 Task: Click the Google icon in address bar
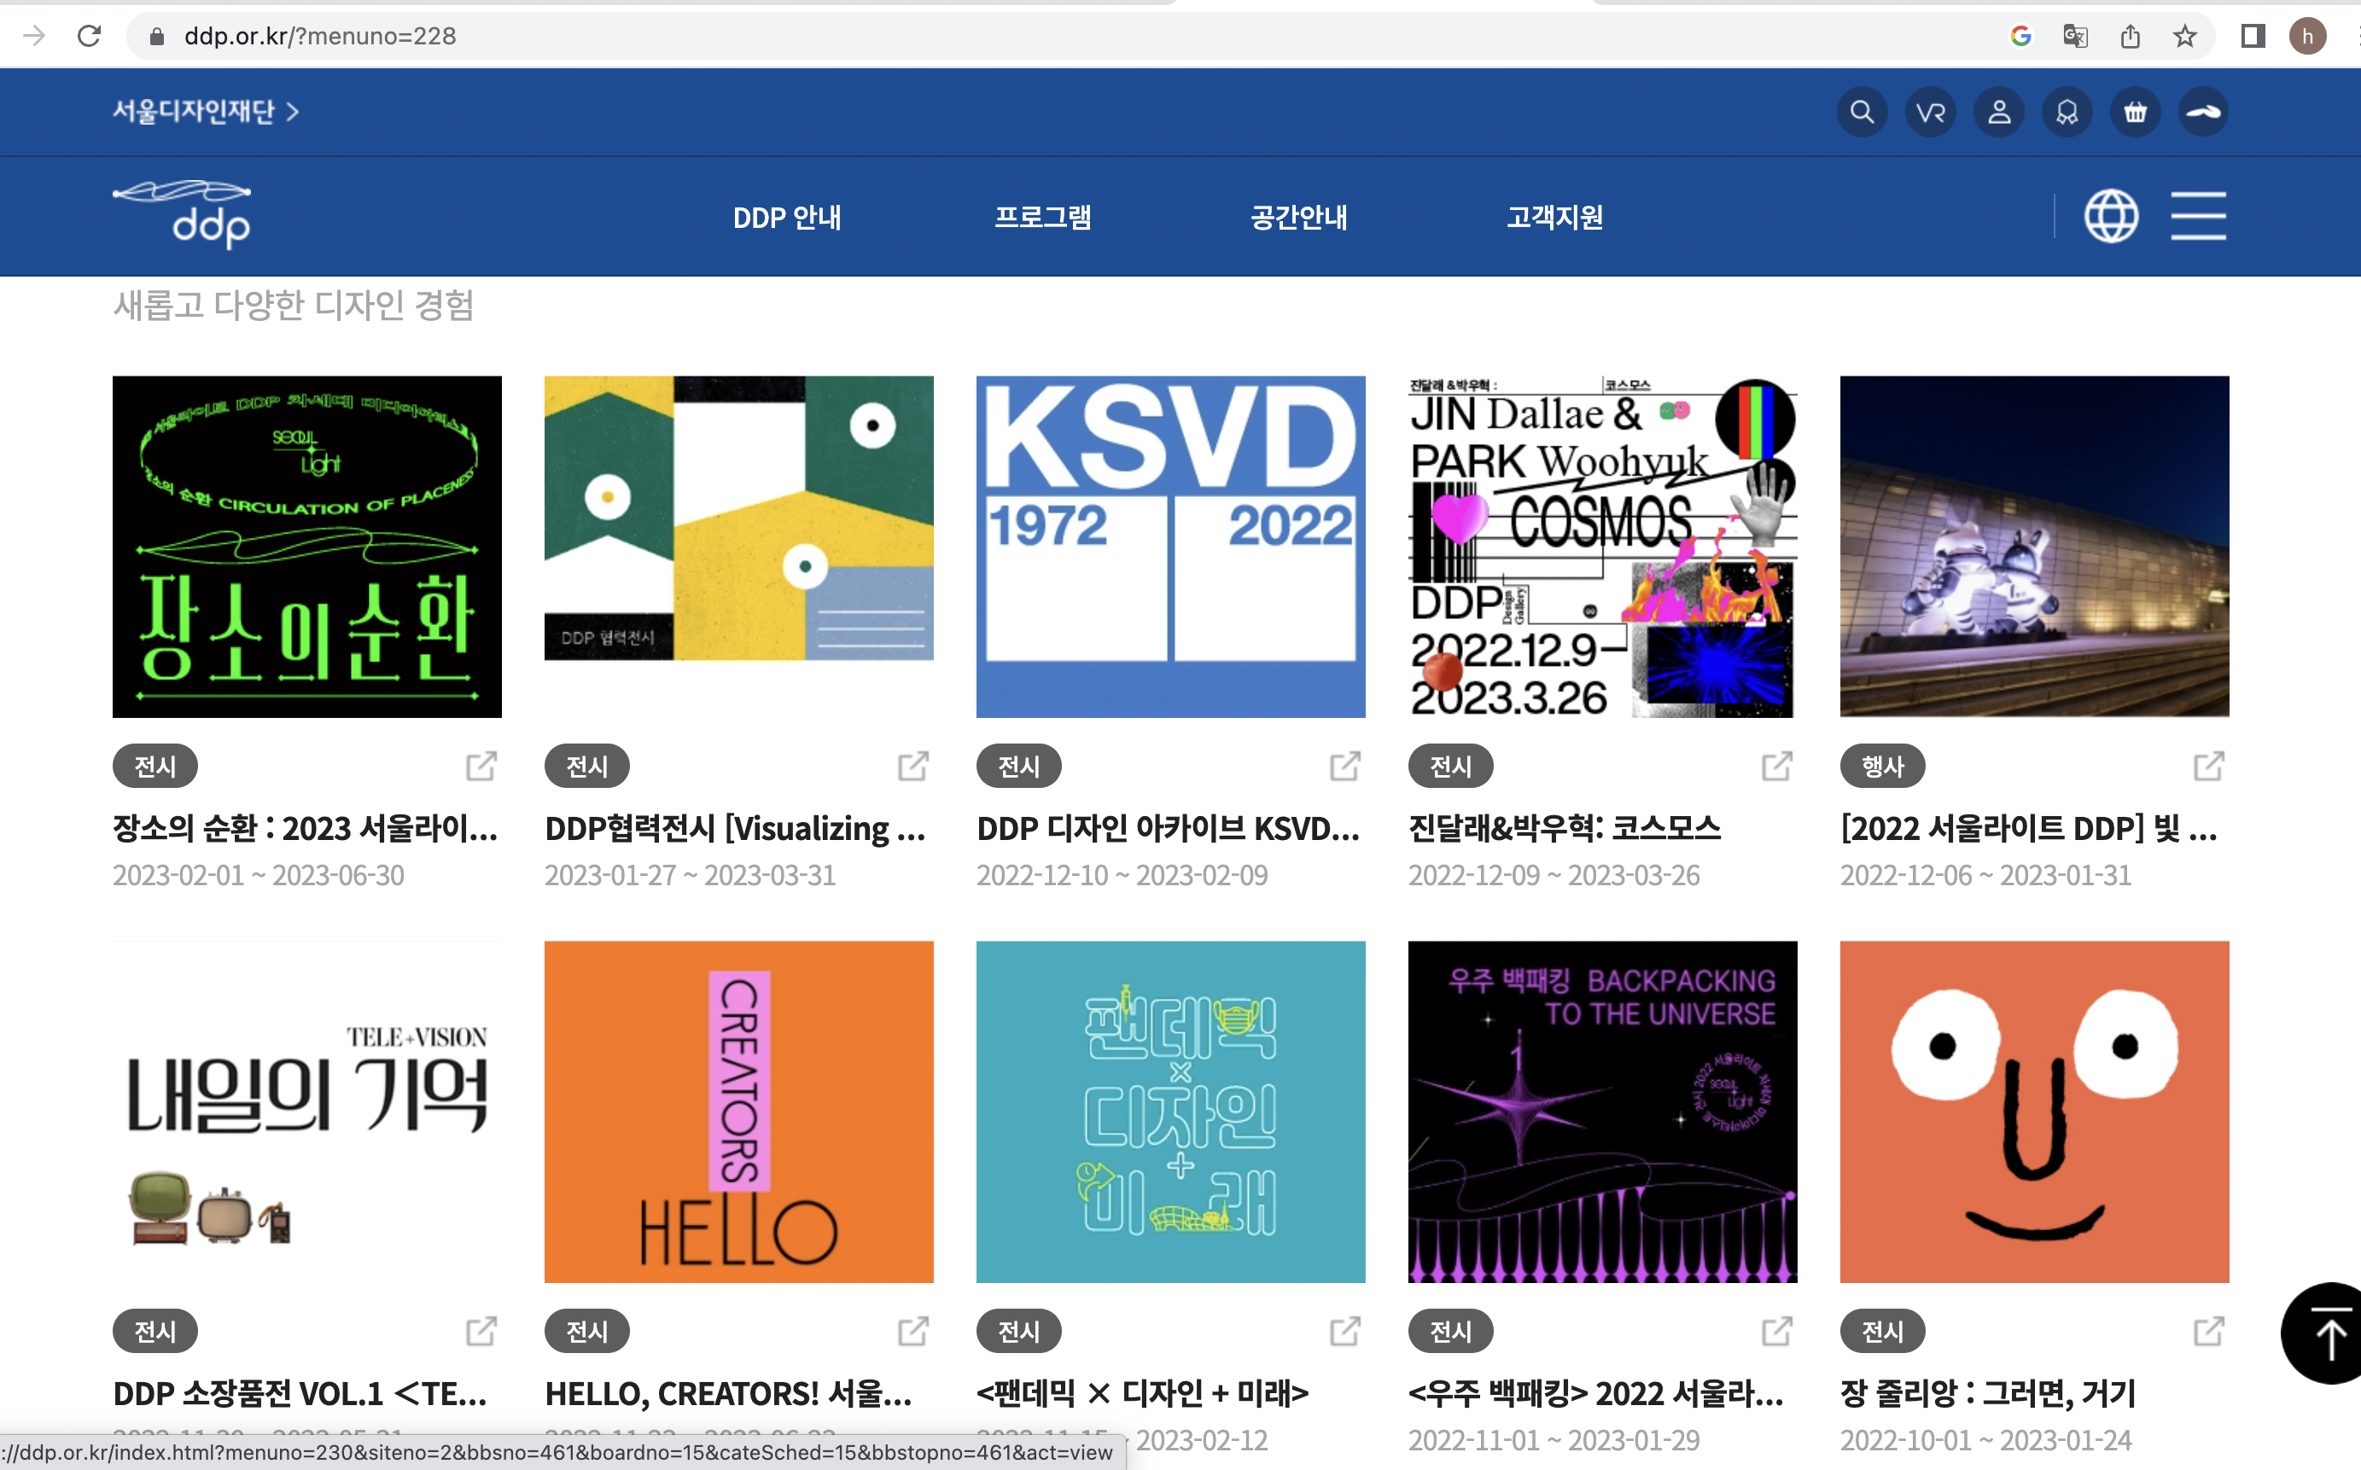point(2020,37)
